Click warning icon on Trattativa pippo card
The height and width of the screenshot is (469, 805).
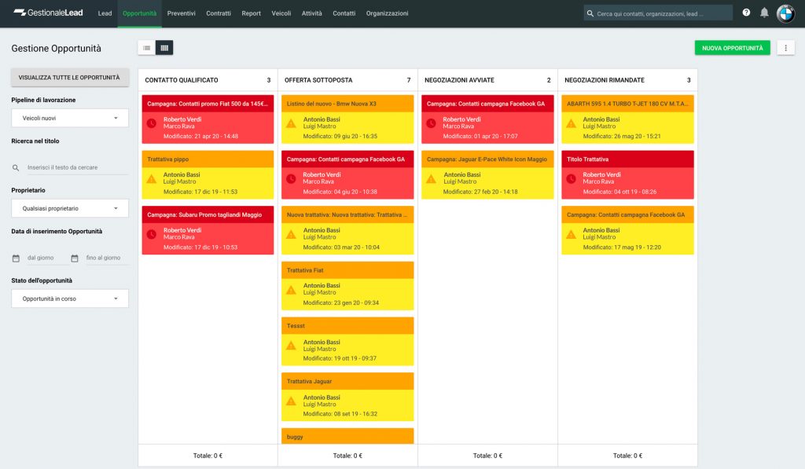[x=152, y=178]
